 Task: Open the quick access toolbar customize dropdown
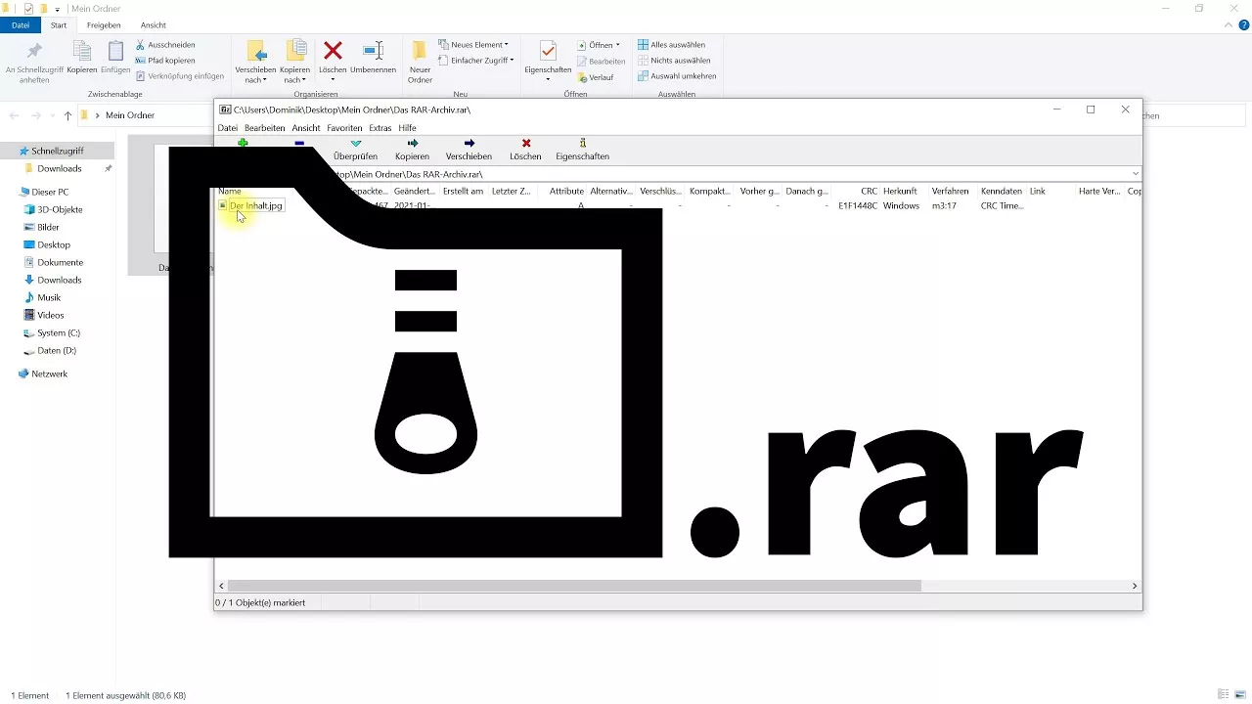tap(58, 9)
